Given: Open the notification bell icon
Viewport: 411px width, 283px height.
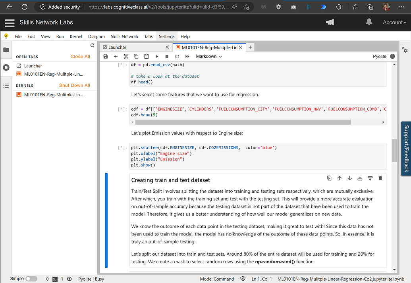Looking at the screenshot, I should (x=369, y=22).
